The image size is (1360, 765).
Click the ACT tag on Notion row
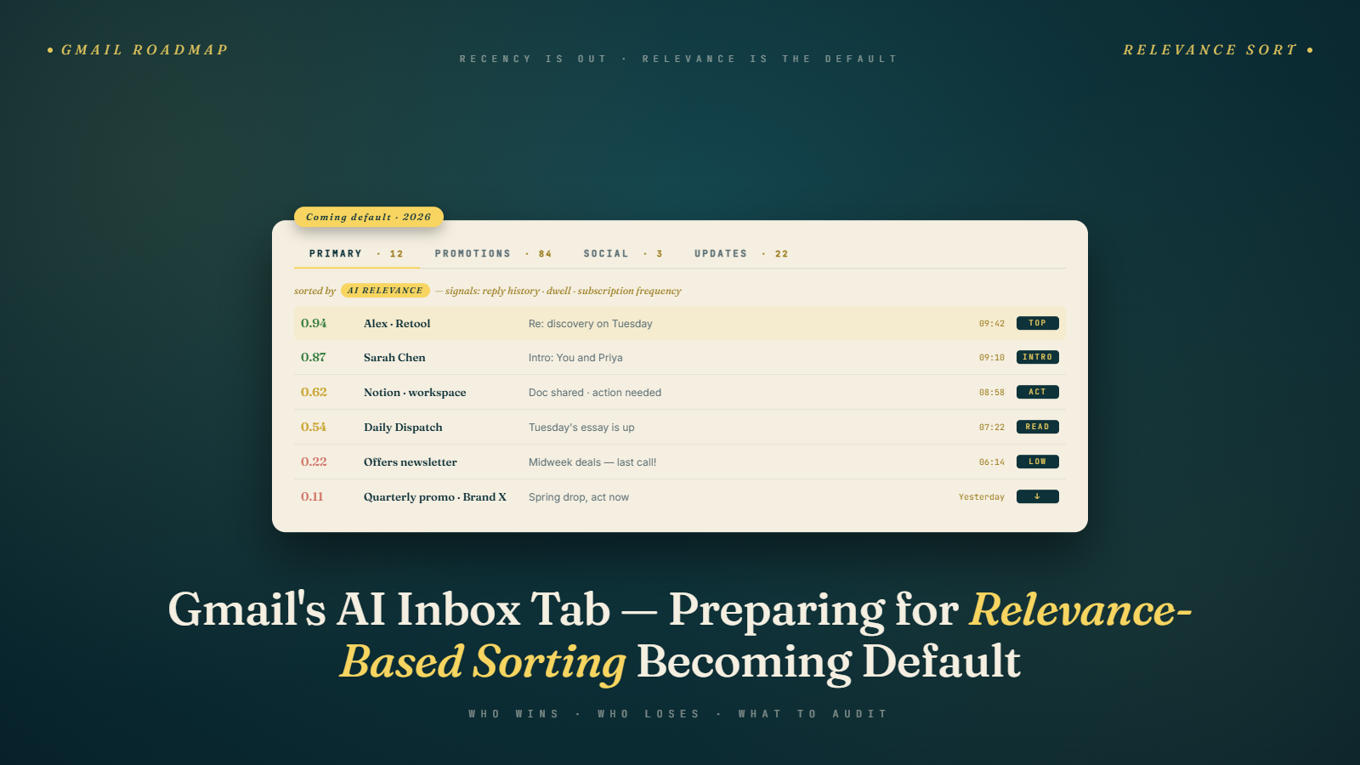[1037, 392]
